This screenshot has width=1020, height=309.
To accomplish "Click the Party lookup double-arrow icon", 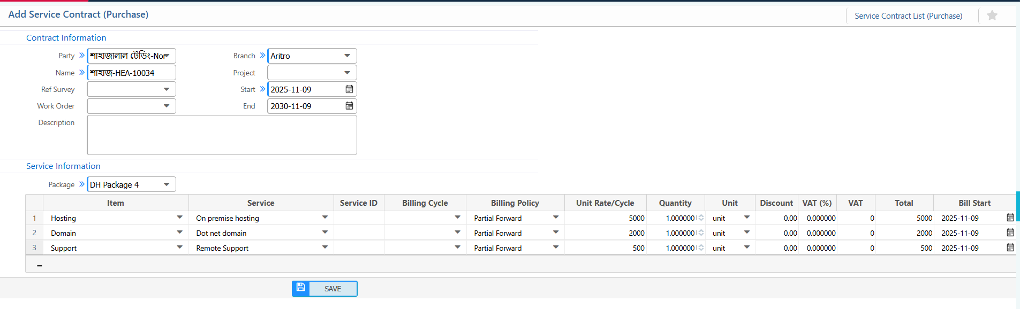I will click(x=82, y=56).
